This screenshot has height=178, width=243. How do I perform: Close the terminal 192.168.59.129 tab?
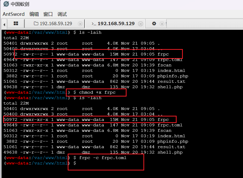point(141,24)
